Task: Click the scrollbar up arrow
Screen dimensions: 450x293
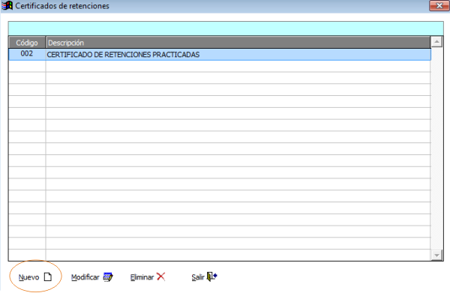Action: tap(436, 42)
